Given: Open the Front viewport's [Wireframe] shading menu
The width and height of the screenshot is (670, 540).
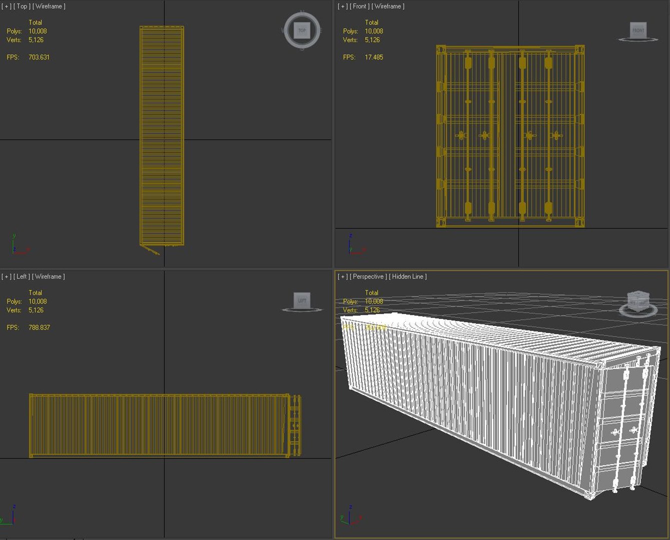Looking at the screenshot, I should pos(388,6).
